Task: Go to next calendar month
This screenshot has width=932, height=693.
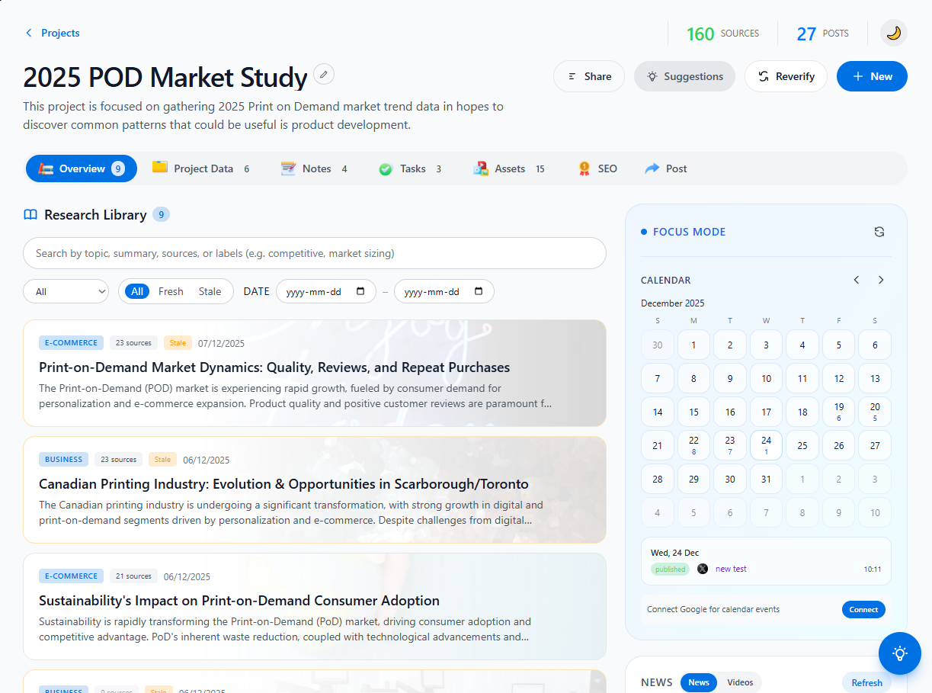Action: (881, 280)
